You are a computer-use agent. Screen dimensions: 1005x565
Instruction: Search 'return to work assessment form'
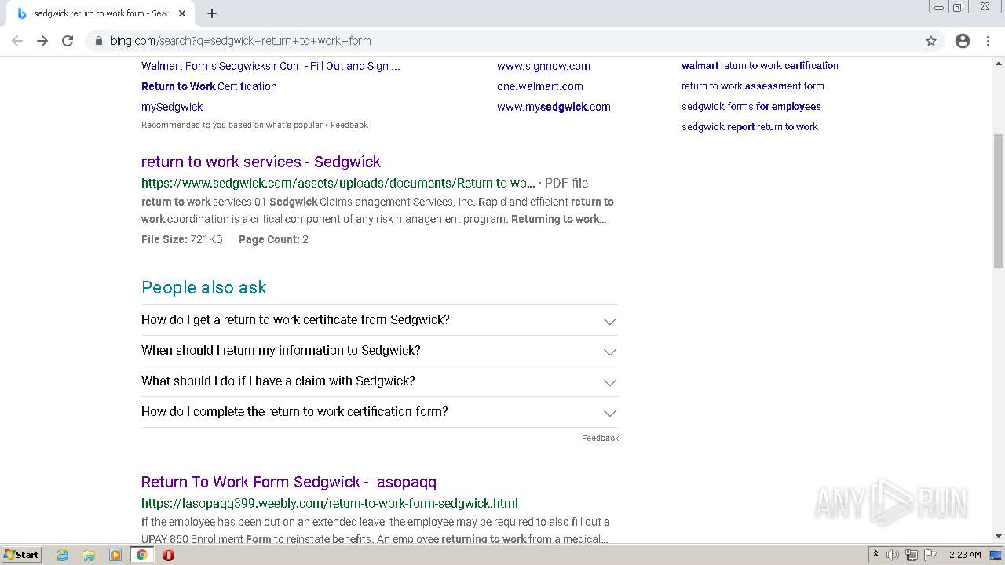753,86
